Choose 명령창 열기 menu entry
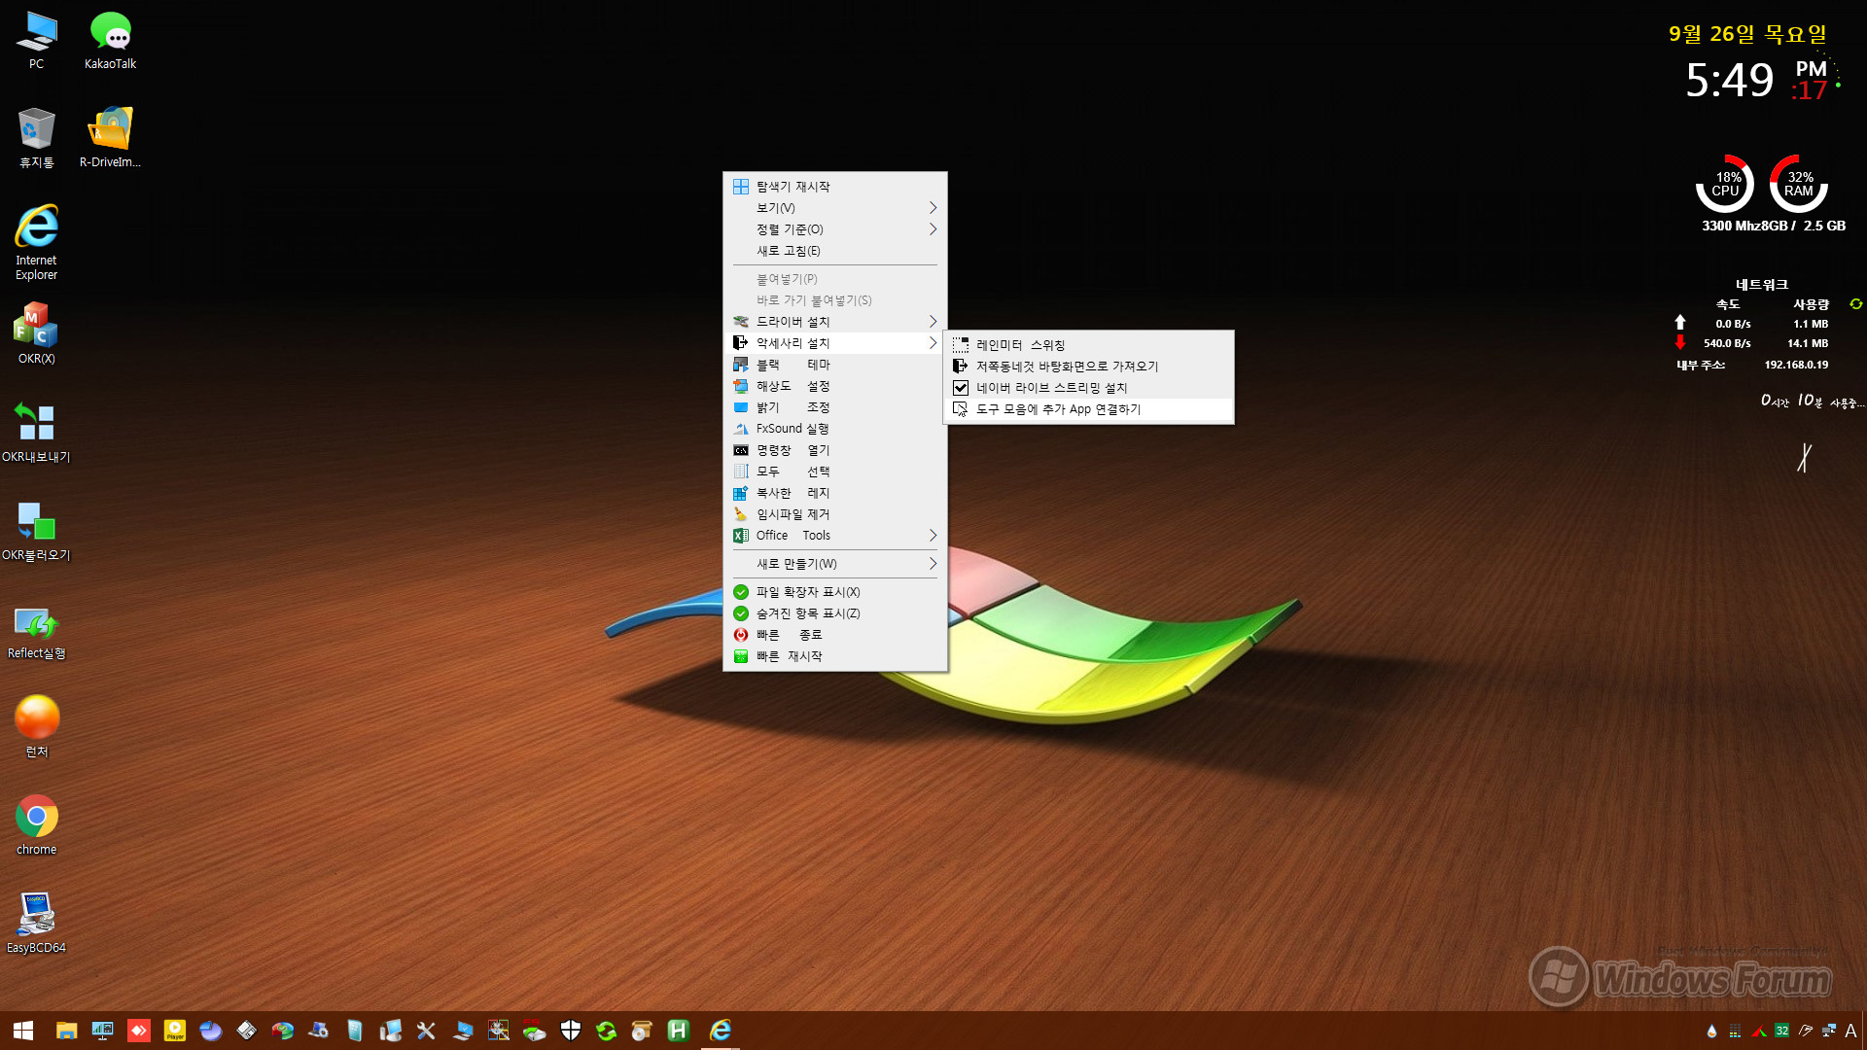This screenshot has width=1867, height=1050. [835, 450]
